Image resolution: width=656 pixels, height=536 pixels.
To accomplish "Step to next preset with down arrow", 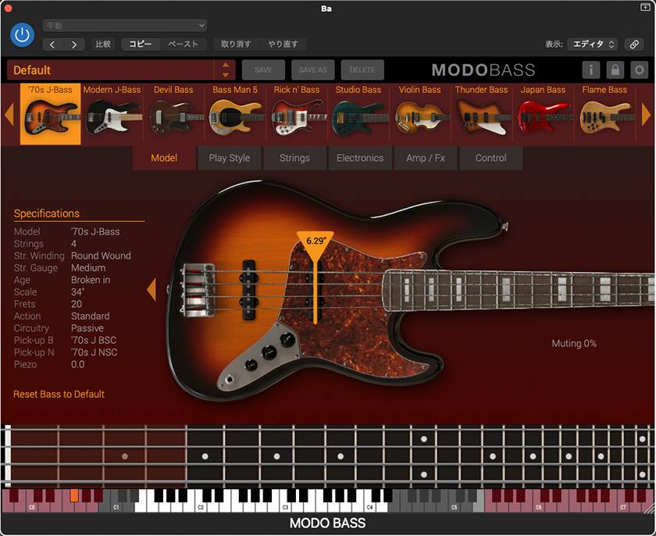I will 226,75.
